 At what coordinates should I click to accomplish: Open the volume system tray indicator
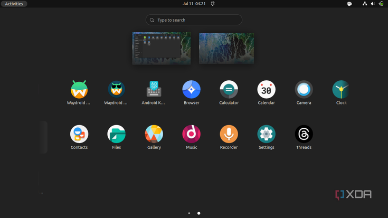point(373,4)
